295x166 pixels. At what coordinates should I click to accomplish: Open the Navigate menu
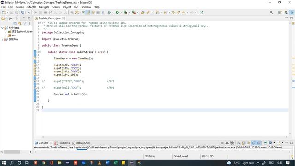[x=44, y=7]
